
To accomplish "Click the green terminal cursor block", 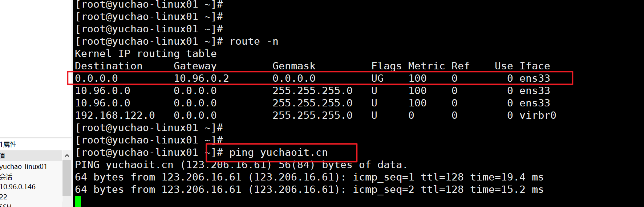I will [x=78, y=201].
